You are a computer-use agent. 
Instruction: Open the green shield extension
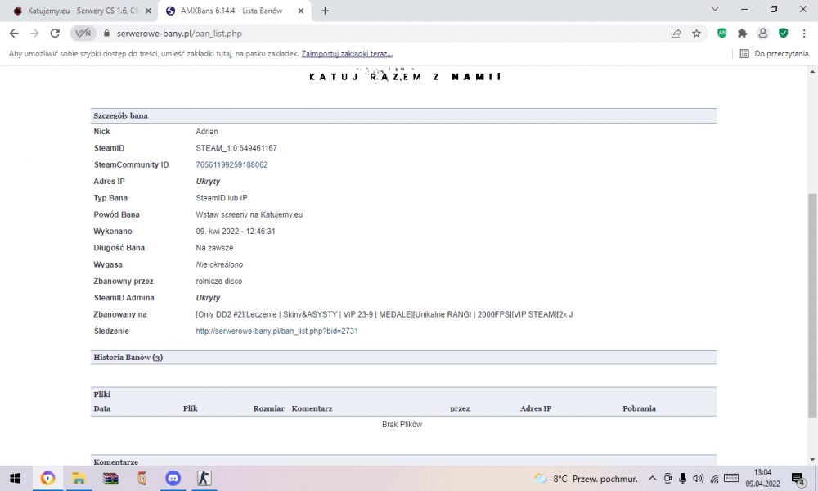[x=783, y=33]
